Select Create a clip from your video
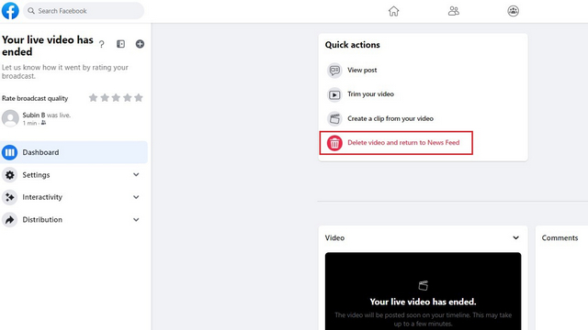Viewport: 588px width, 330px height. tap(423, 118)
